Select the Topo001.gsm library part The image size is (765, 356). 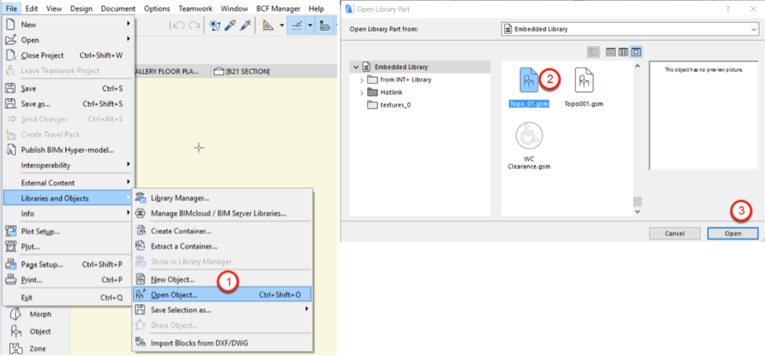[x=584, y=87]
